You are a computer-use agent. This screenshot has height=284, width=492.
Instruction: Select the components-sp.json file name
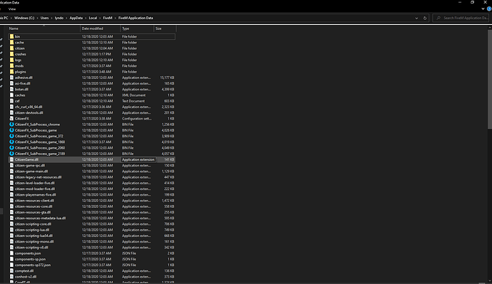31,259
